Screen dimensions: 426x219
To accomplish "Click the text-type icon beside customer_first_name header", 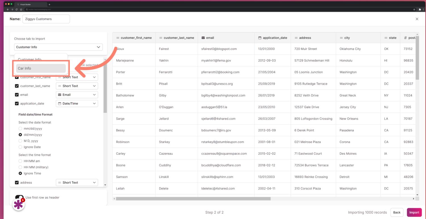I will pos(118,38).
